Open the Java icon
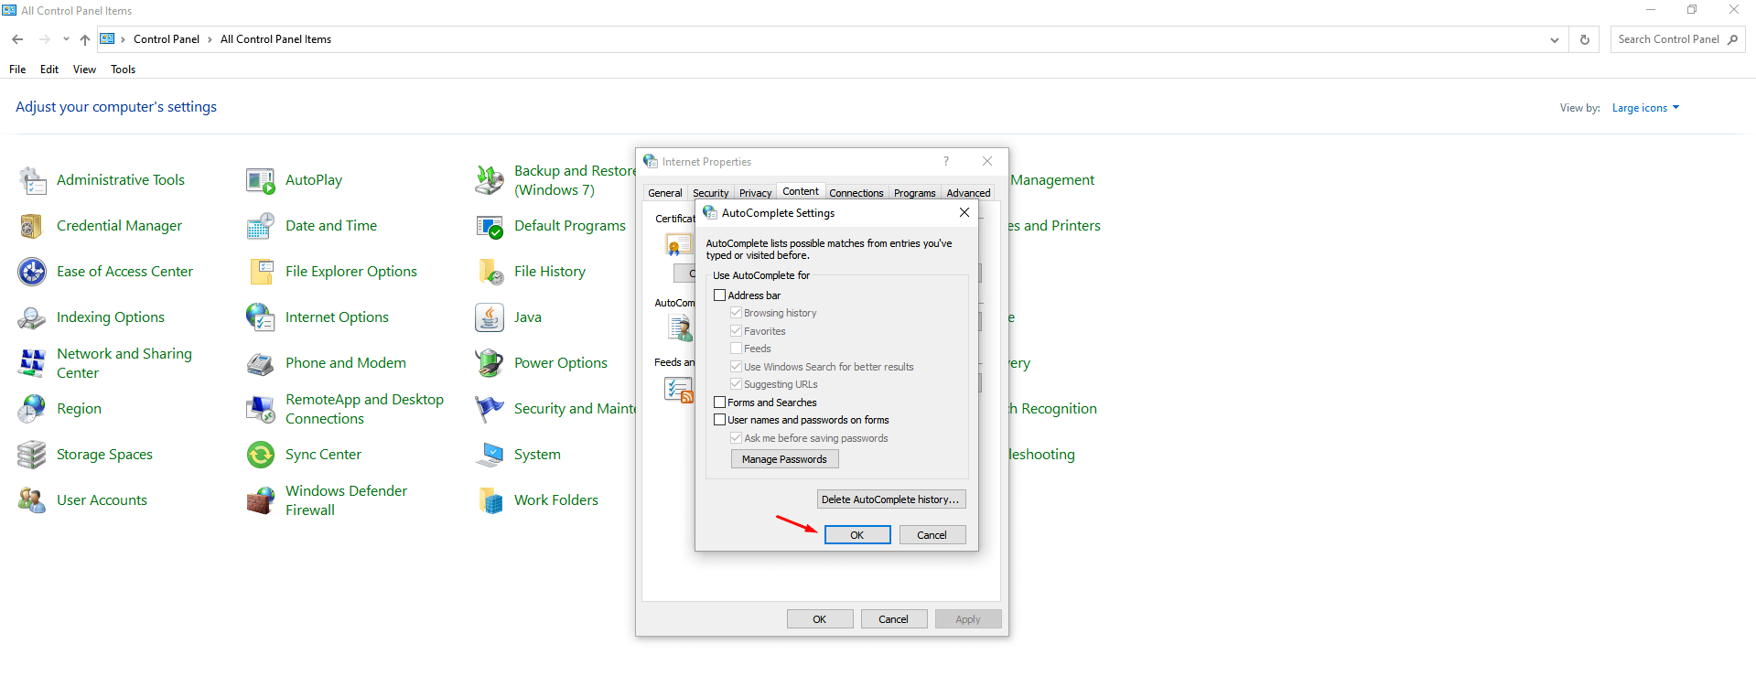The width and height of the screenshot is (1756, 687). pos(490,317)
